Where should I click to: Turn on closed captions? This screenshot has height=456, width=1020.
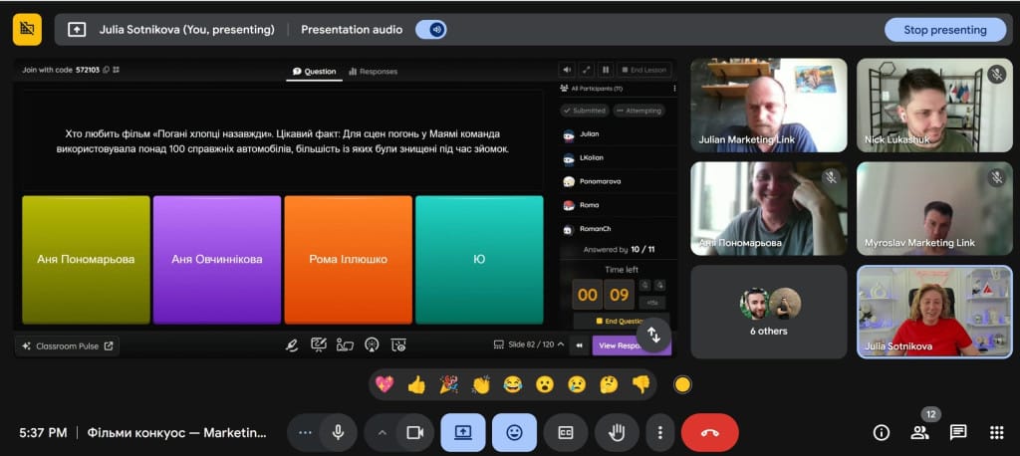coord(565,432)
